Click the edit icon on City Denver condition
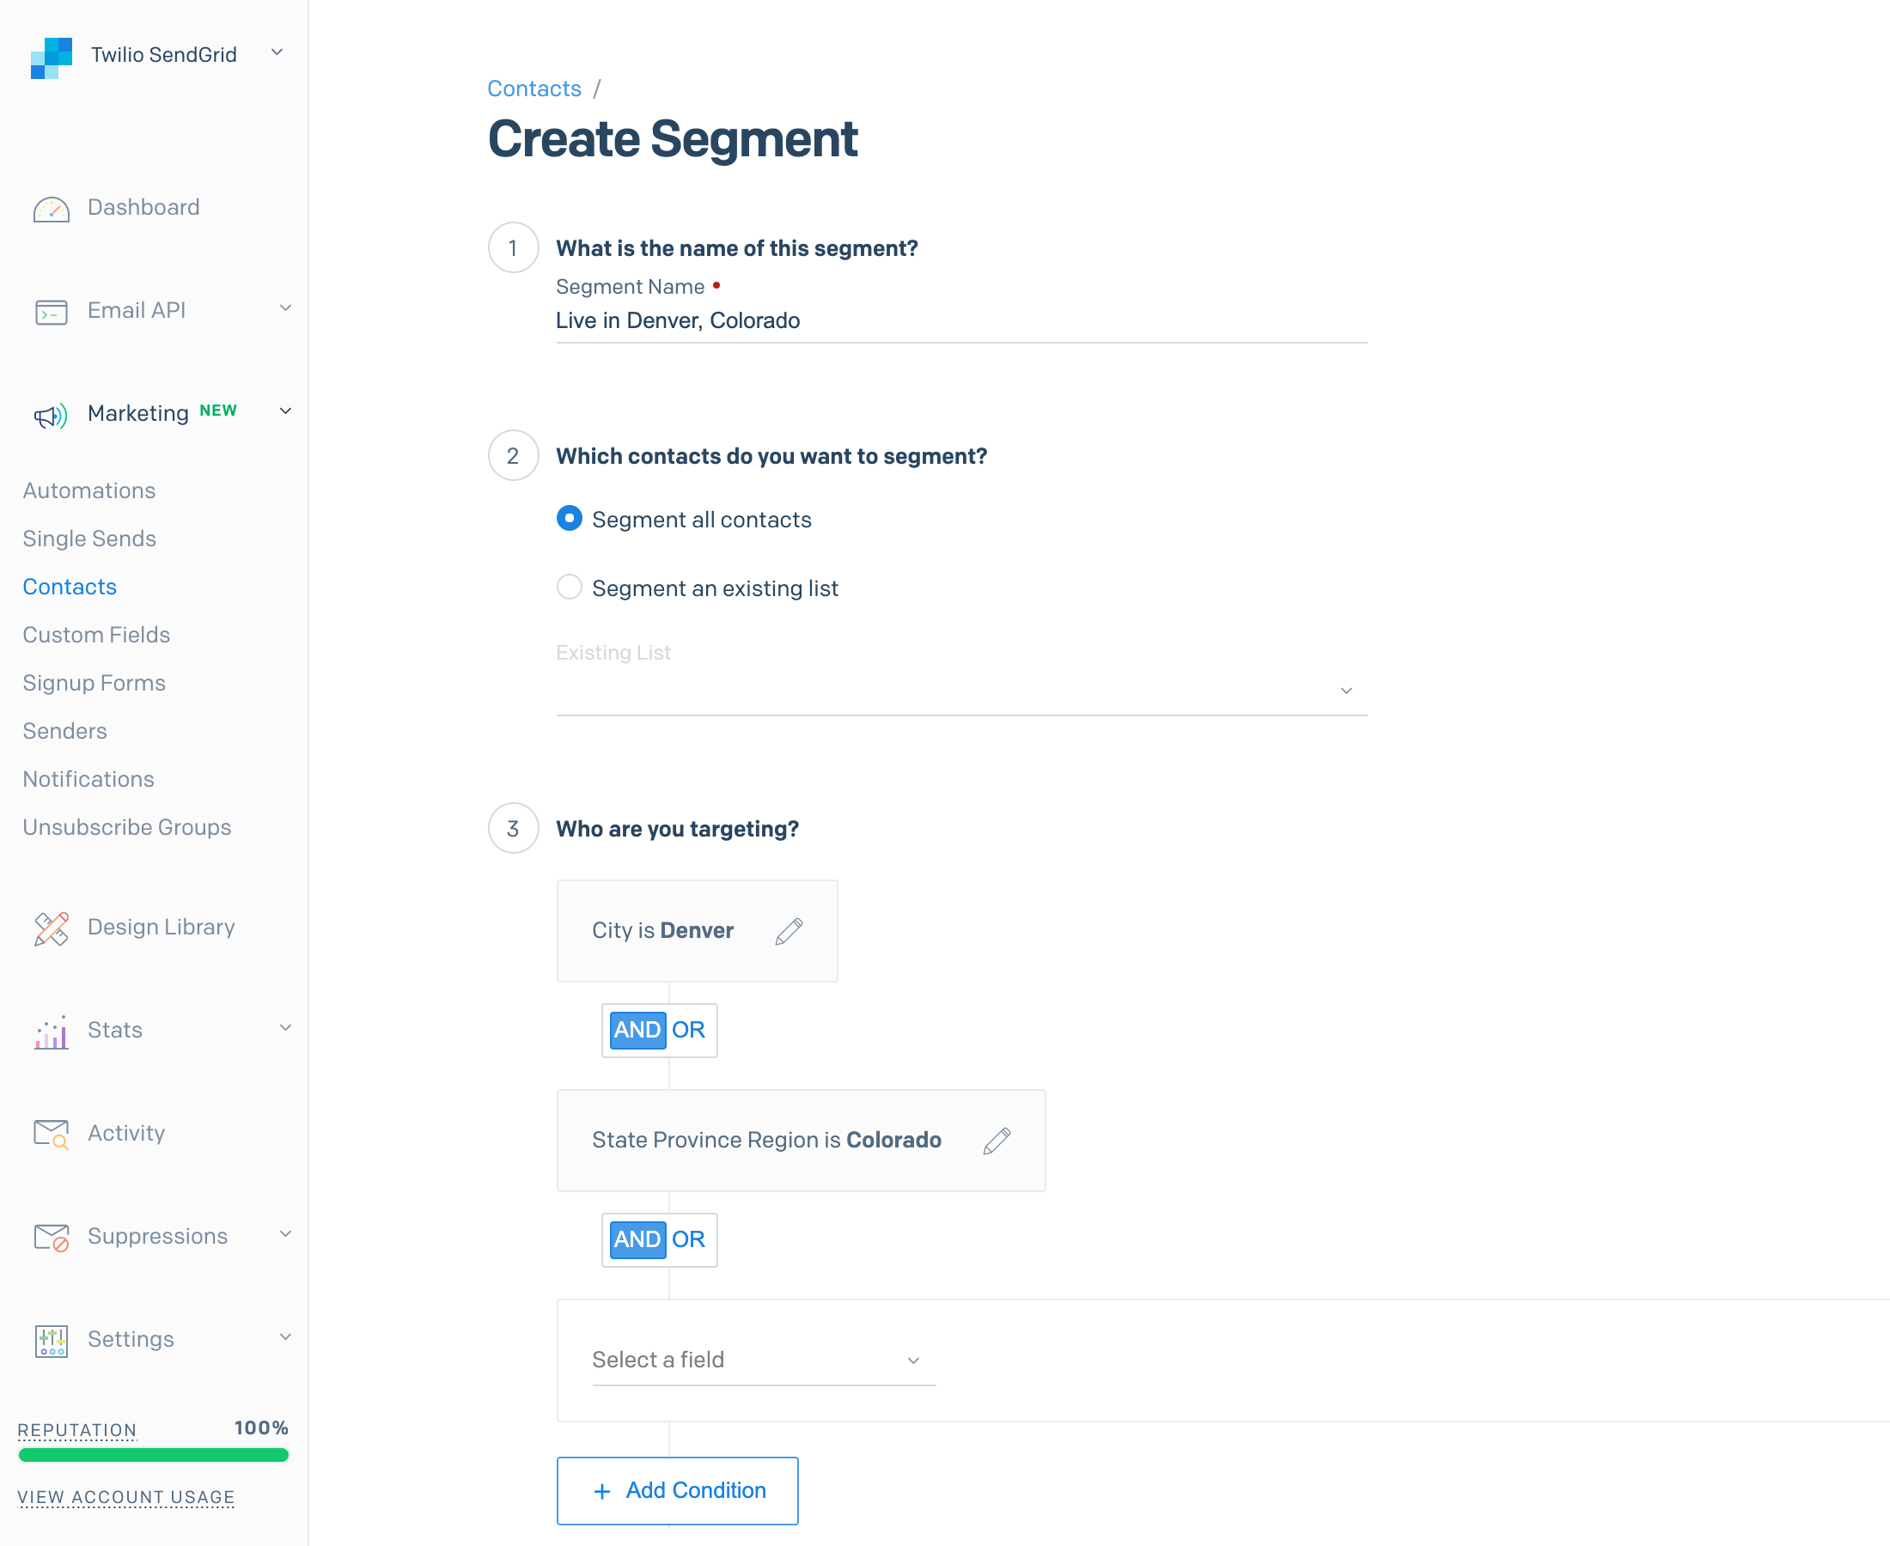Screen dimensions: 1890x1546 (788, 931)
